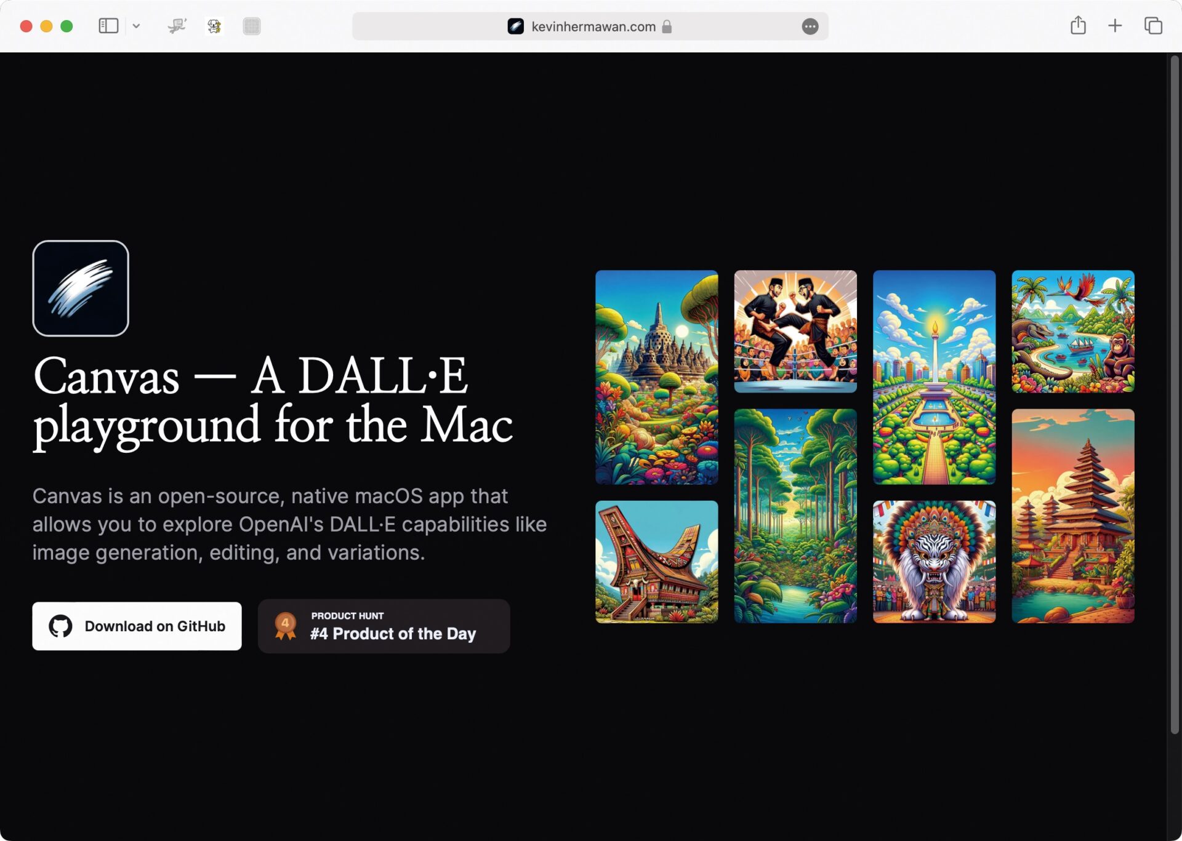Toggle the Safari sidebar button
1182x841 pixels.
(108, 26)
